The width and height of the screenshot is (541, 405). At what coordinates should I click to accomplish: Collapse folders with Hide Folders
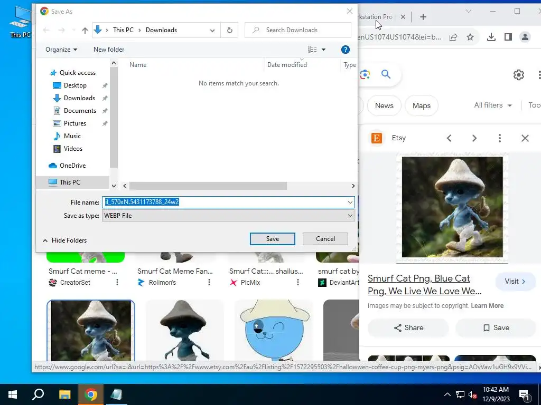[x=64, y=240]
